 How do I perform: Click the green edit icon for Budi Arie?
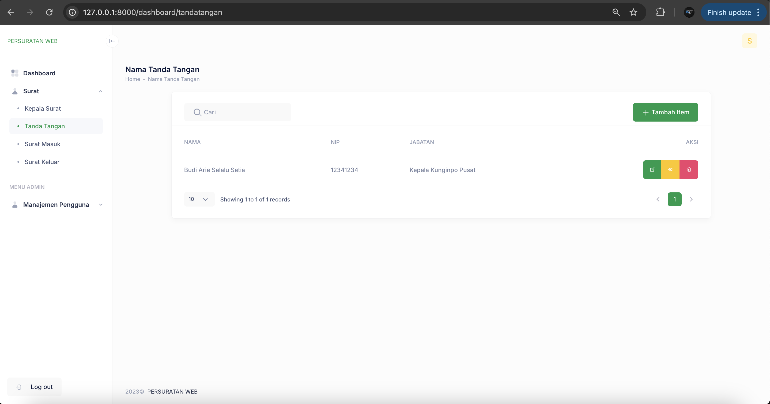(x=652, y=169)
